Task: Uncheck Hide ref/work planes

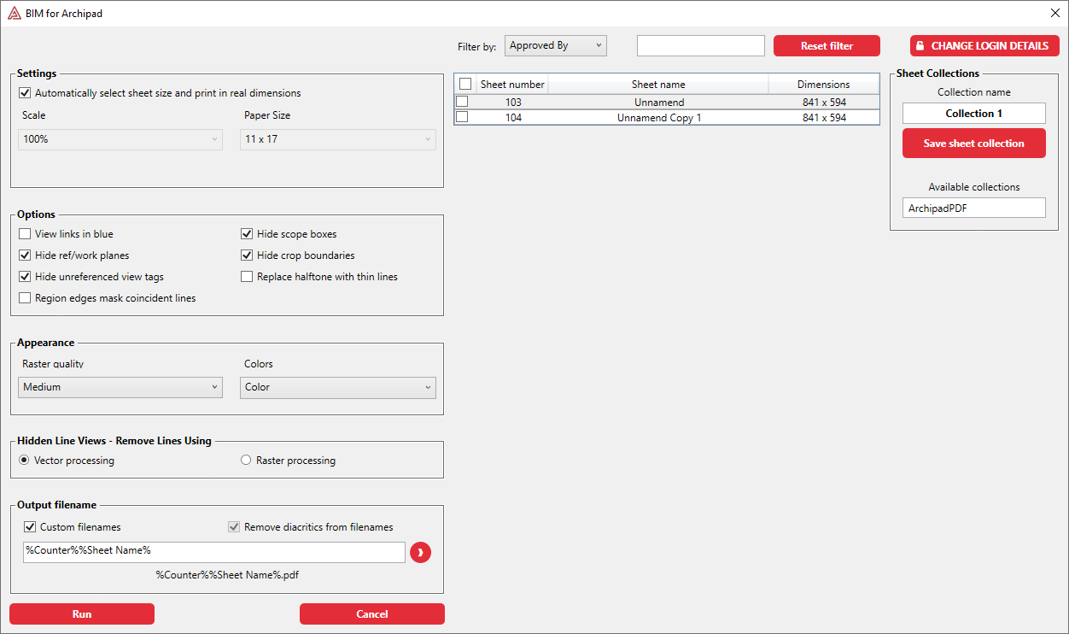Action: (25, 255)
